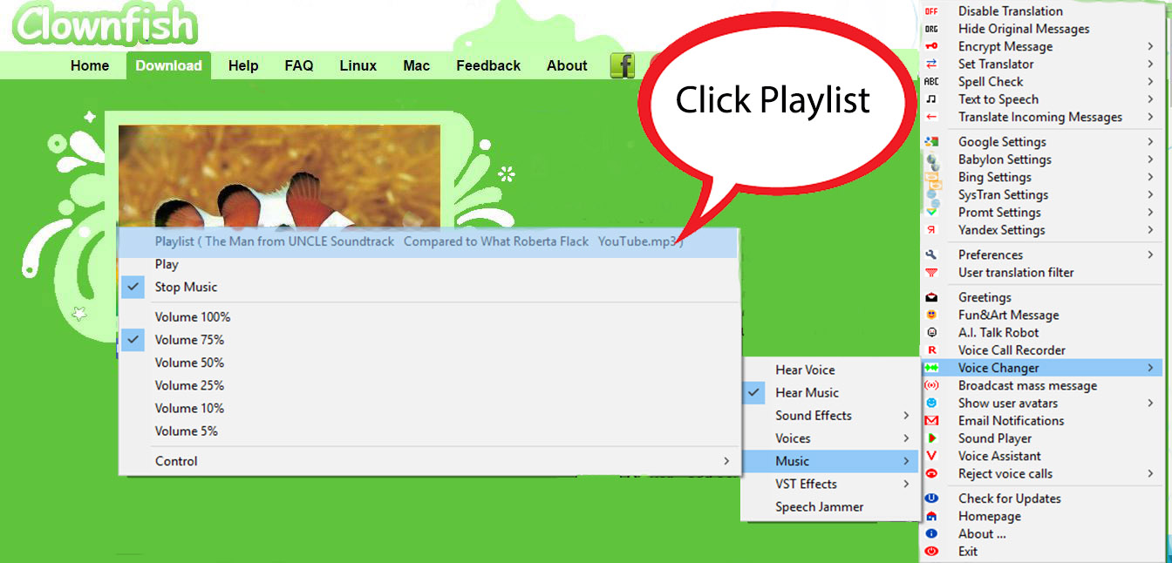Set music Volume 25%

click(428, 385)
